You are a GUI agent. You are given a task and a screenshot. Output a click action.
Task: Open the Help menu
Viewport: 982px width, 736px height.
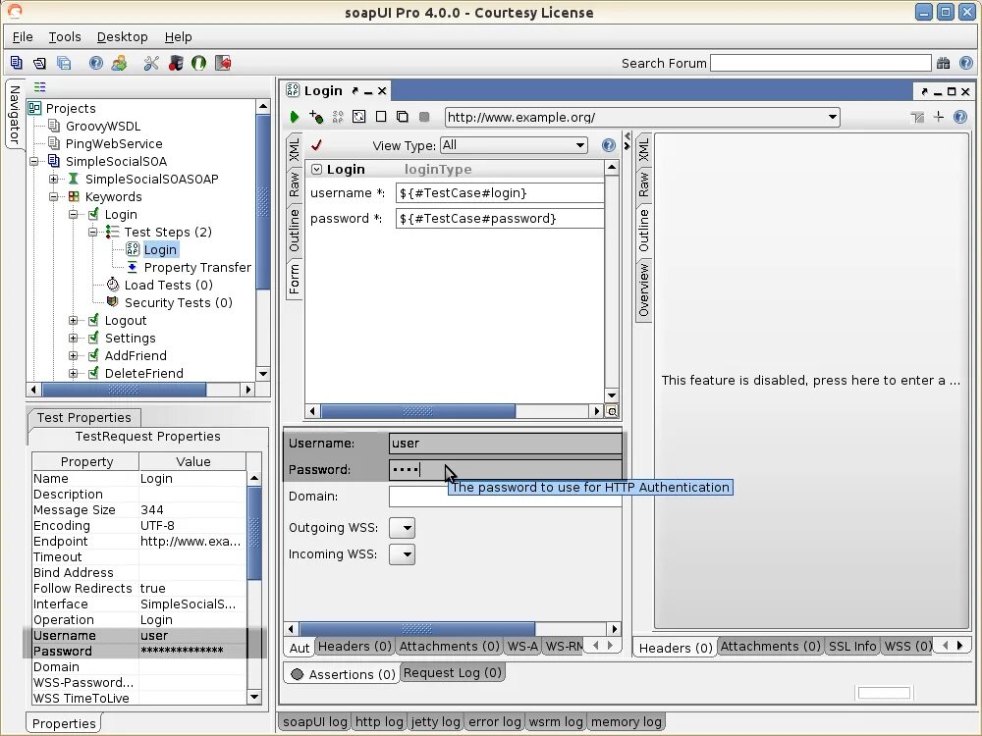pyautogui.click(x=179, y=37)
